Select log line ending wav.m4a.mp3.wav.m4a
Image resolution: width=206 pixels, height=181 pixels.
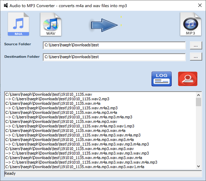(65, 131)
